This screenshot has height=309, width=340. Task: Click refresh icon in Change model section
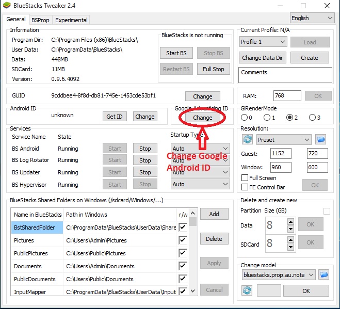point(247,290)
